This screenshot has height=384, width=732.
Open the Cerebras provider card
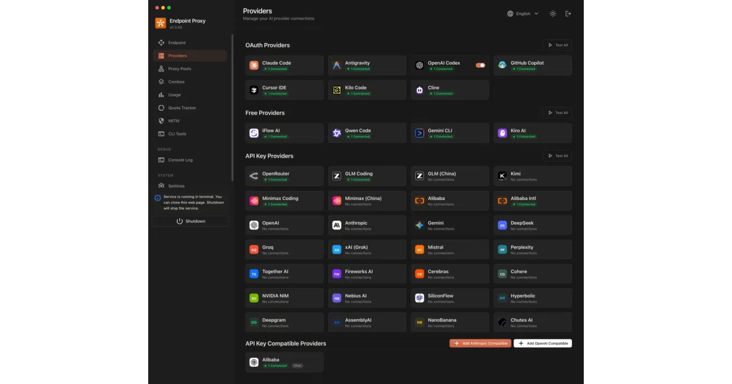pyautogui.click(x=450, y=274)
